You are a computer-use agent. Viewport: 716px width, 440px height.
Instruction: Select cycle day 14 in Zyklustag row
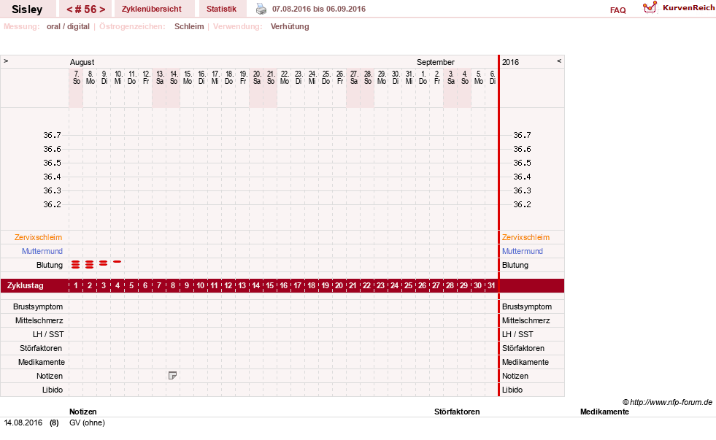coord(255,286)
